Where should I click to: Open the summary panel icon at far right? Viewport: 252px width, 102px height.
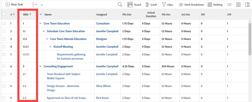(x=247, y=5)
